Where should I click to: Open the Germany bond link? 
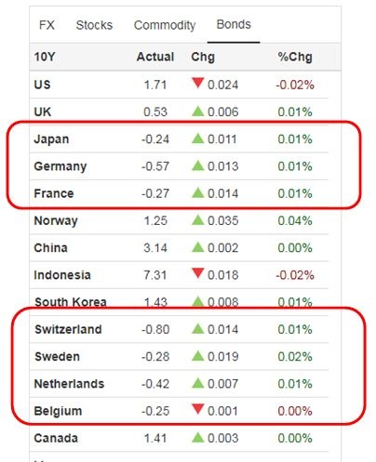(60, 166)
